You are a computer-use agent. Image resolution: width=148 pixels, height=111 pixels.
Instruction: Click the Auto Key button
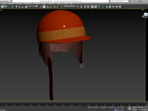click(x=135, y=107)
